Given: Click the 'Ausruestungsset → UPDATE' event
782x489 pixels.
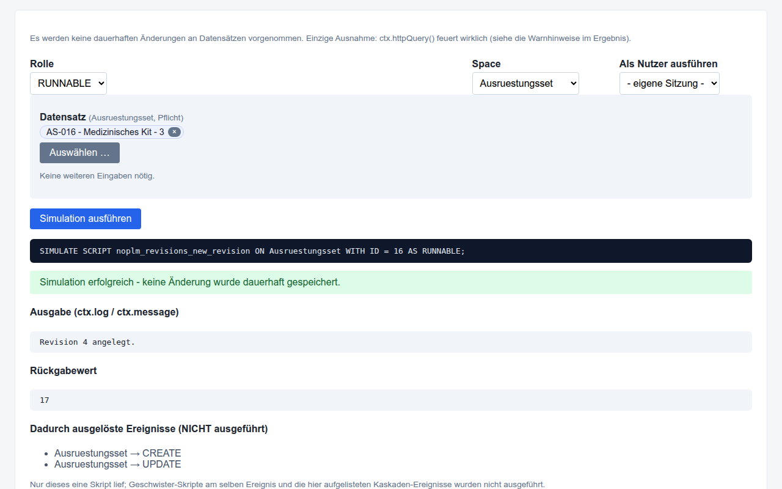Looking at the screenshot, I should coord(118,465).
